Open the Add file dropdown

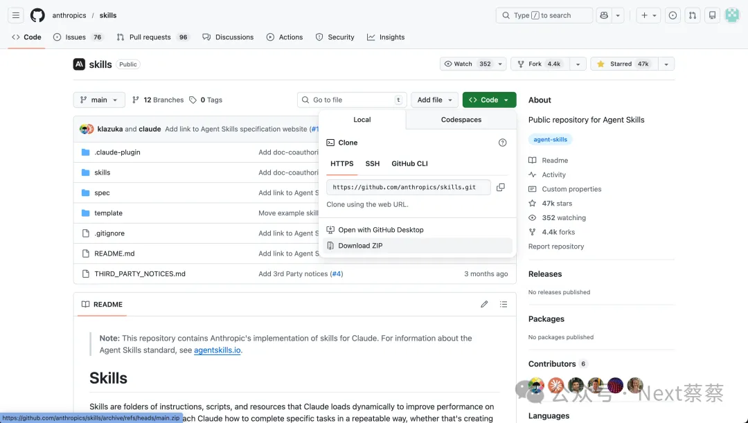pos(434,100)
